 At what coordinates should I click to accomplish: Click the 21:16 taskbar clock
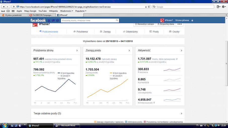click(x=223, y=125)
